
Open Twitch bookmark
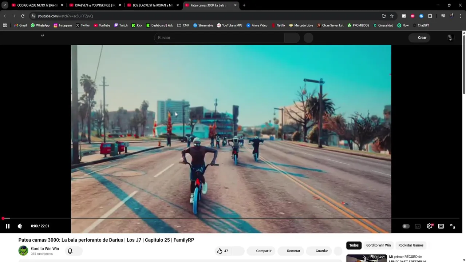tap(121, 25)
